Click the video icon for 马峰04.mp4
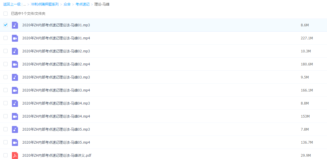Viewport: 327px width, 159px height. click(x=15, y=116)
